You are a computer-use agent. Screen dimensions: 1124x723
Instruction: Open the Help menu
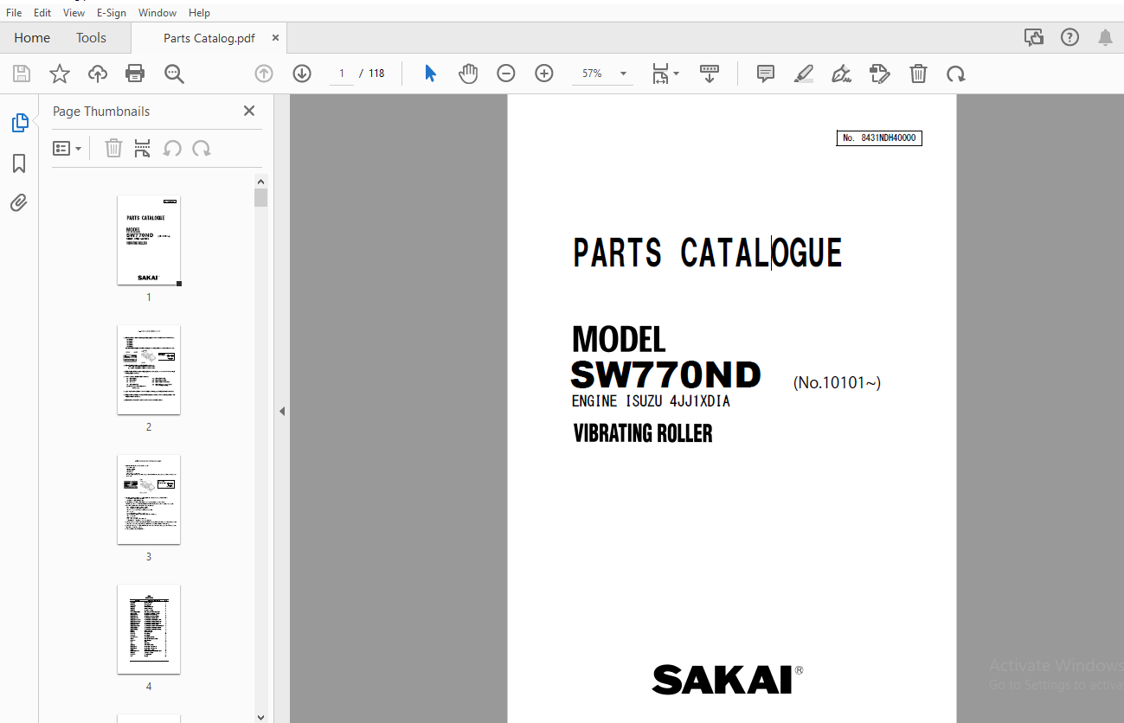[199, 13]
